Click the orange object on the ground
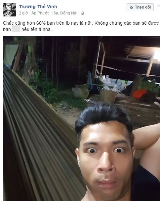This screenshot has width=160, height=201. [x=139, y=94]
